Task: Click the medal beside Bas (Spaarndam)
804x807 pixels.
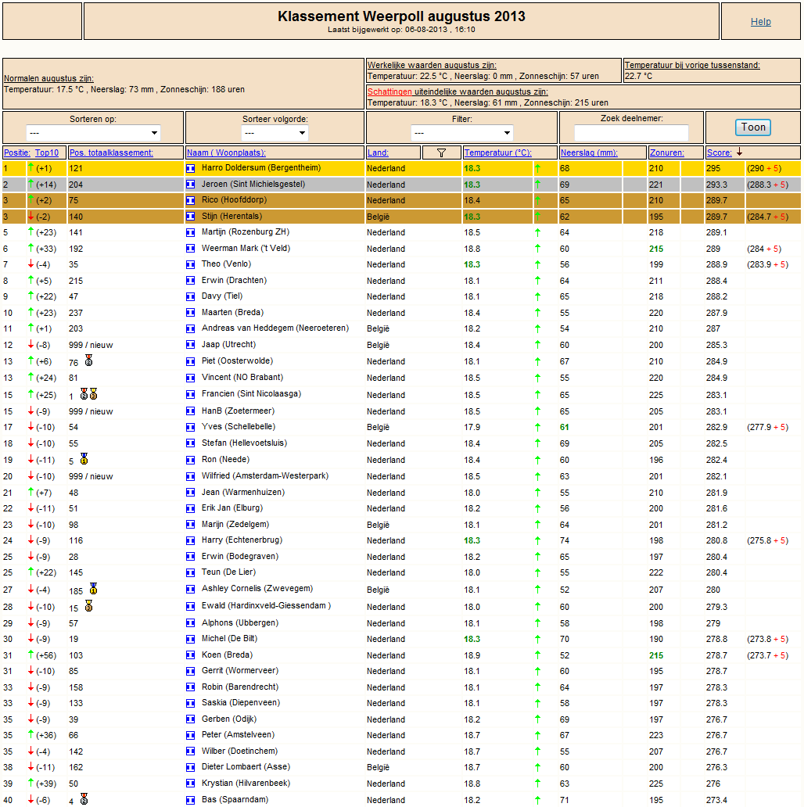Action: (84, 799)
